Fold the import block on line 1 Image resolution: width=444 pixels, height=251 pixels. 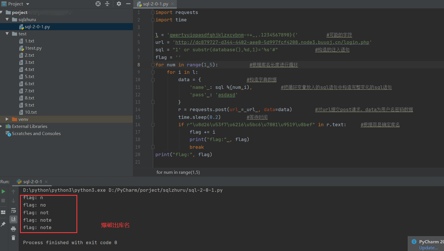(x=153, y=13)
